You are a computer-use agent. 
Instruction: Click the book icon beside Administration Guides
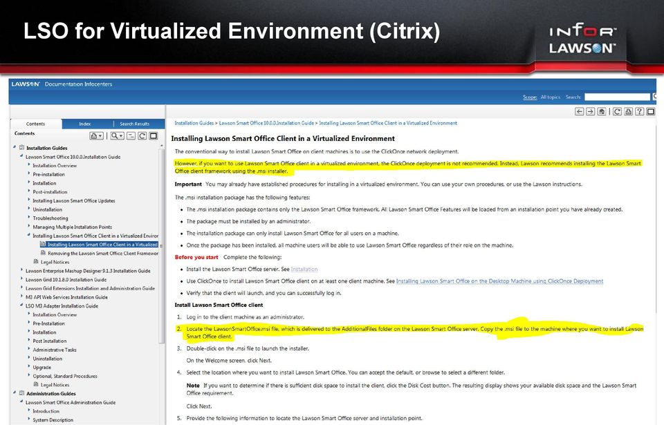(21, 393)
